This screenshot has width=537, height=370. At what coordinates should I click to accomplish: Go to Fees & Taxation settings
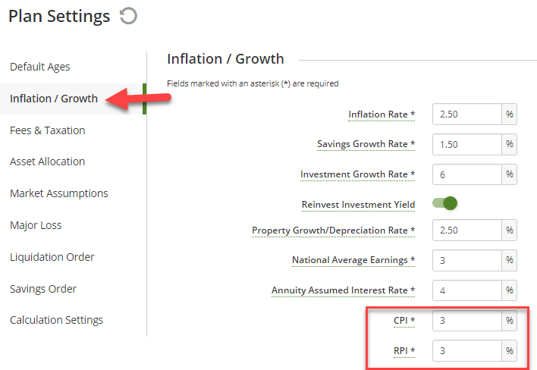pyautogui.click(x=48, y=130)
